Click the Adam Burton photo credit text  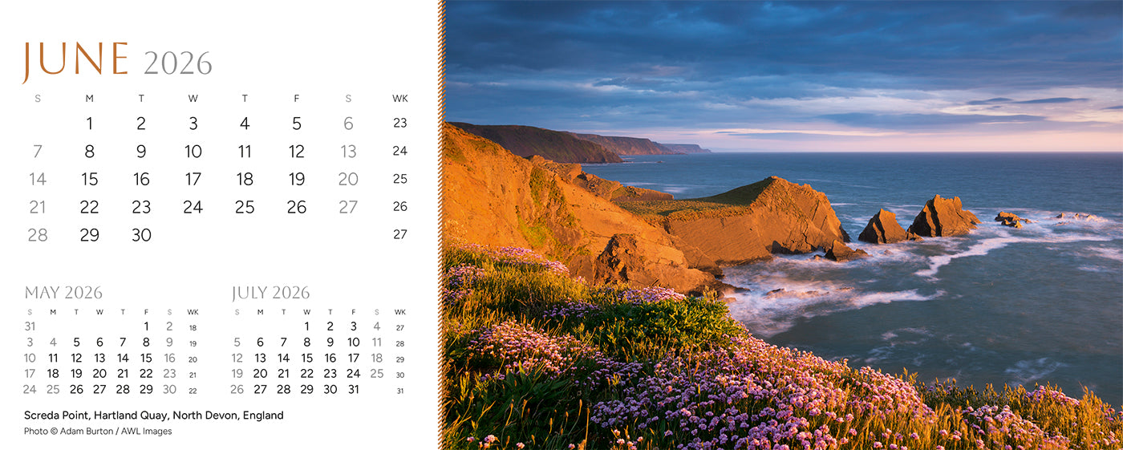98,432
